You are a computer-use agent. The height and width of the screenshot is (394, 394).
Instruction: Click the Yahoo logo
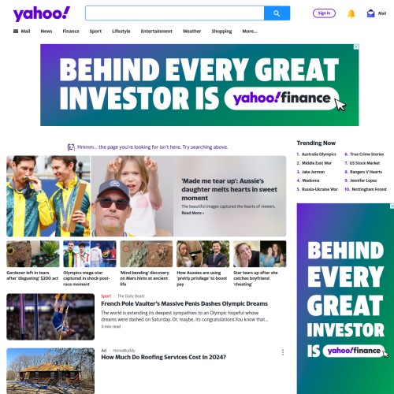pos(42,13)
